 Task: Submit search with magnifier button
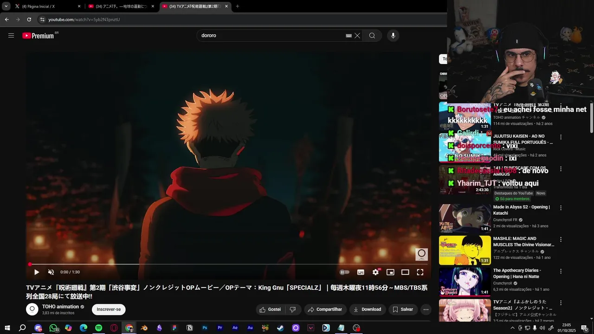point(372,36)
